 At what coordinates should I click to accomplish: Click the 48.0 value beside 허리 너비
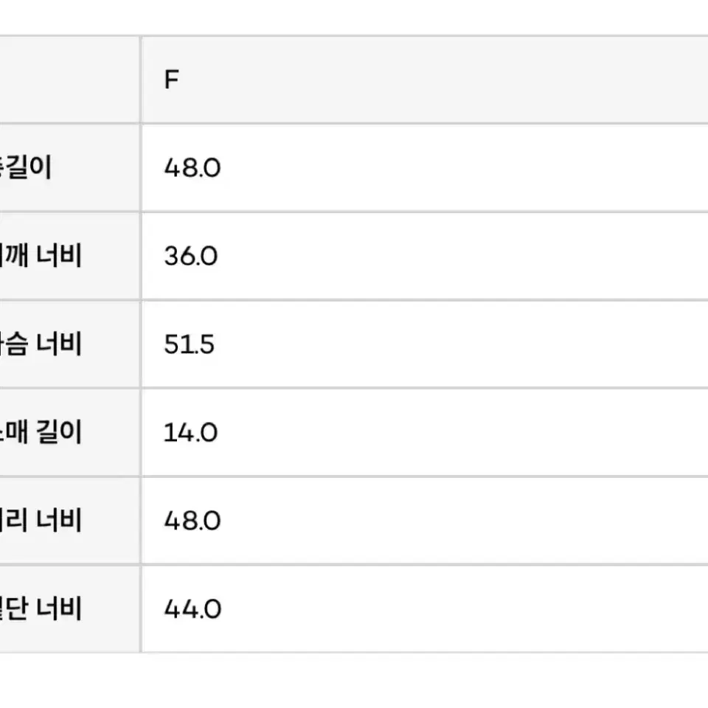pos(192,521)
